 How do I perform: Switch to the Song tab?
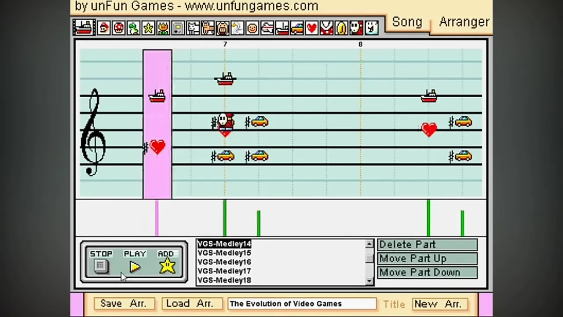407,22
